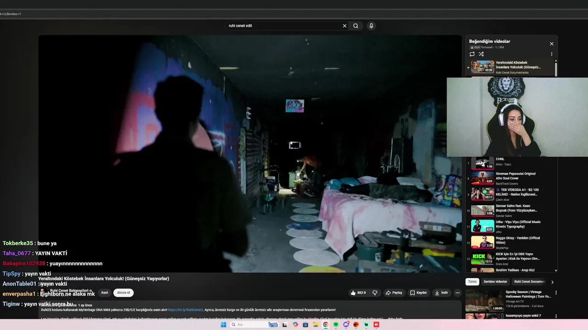Screen dimensions: 588x330
Task: Like the video (883 B)
Action: pyautogui.click(x=358, y=293)
